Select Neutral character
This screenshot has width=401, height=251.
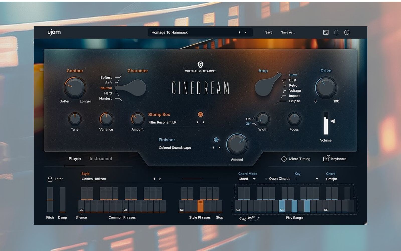tap(106, 88)
